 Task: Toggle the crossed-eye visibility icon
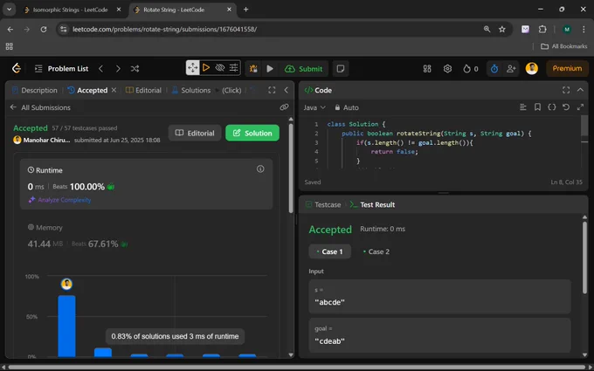pos(220,68)
